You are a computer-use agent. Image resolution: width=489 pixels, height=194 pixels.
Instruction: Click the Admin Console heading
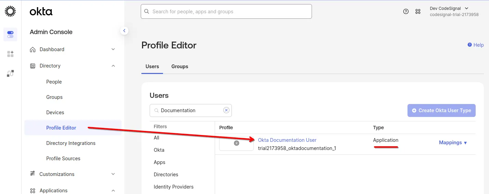coord(51,32)
